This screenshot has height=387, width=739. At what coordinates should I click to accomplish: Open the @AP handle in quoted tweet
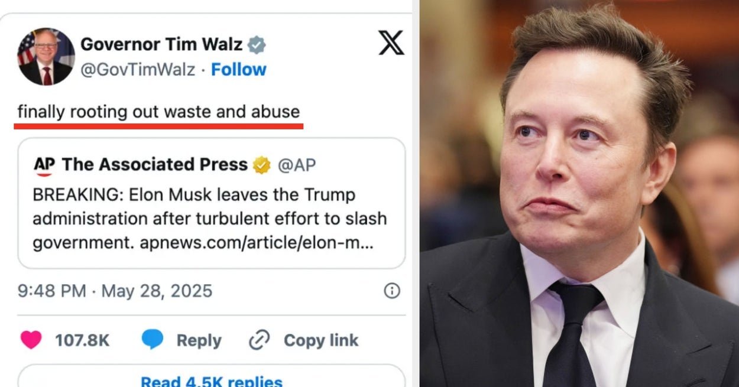click(297, 165)
